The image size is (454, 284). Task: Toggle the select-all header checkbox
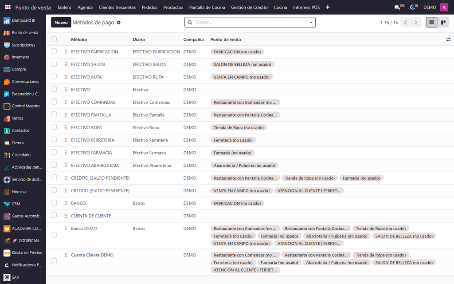point(54,39)
